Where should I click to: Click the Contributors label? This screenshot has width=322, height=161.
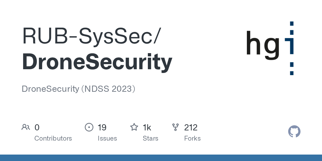pyautogui.click(x=53, y=138)
